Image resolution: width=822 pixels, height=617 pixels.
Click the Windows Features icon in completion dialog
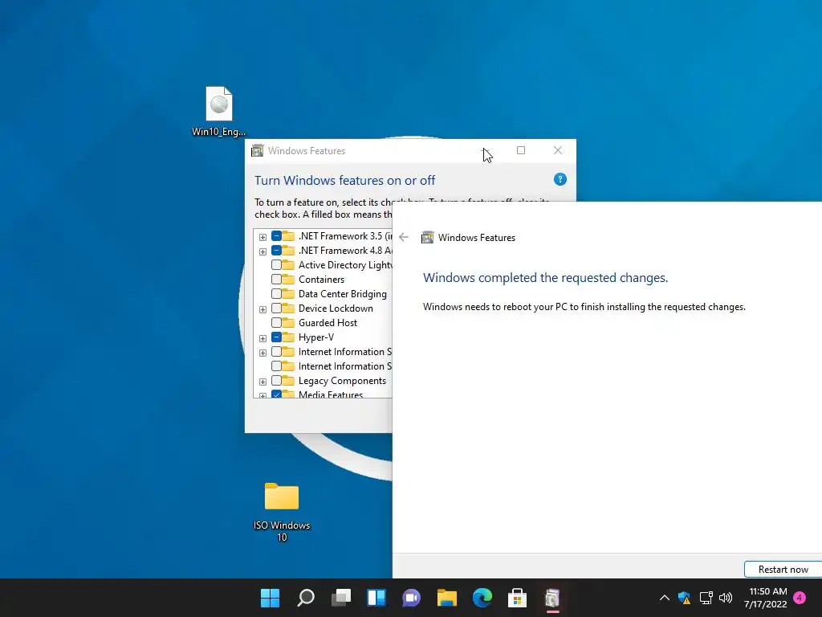427,237
